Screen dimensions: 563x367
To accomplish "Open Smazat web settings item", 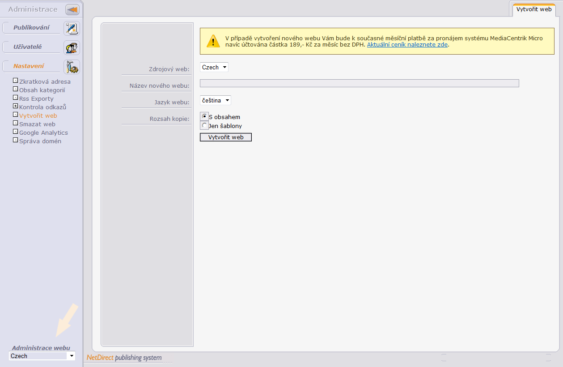I will (37, 124).
